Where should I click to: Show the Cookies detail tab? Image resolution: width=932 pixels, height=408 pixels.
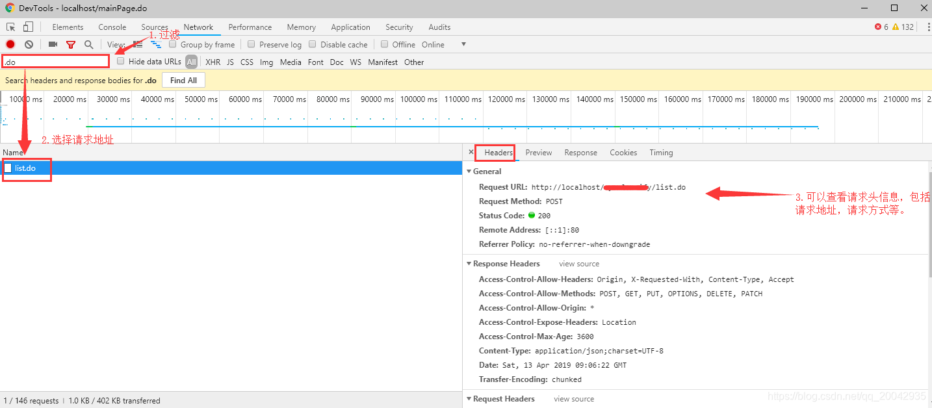623,153
